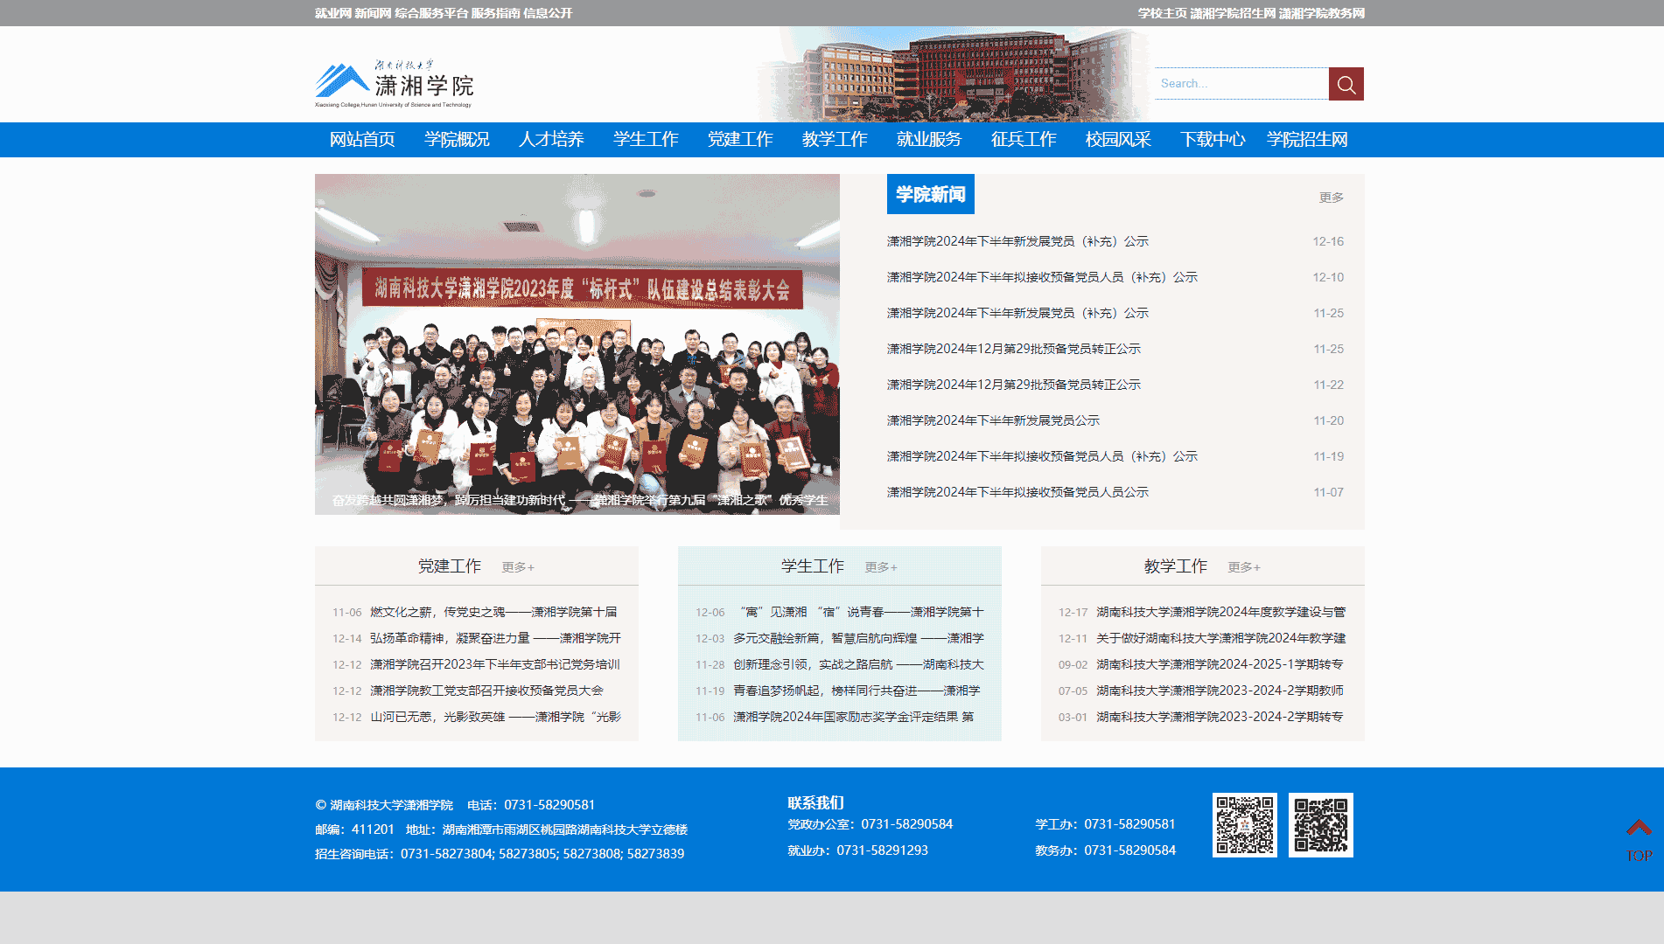The height and width of the screenshot is (944, 1664).
Task: Open the 12-10 拟接收预备党员人员（补充）公示 news item
Action: (1042, 277)
